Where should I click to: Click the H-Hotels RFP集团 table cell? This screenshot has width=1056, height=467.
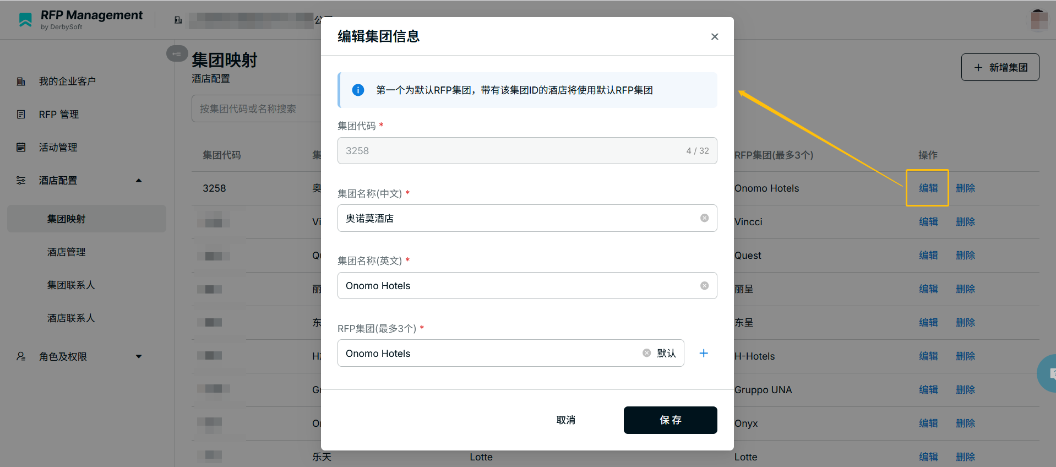(754, 356)
